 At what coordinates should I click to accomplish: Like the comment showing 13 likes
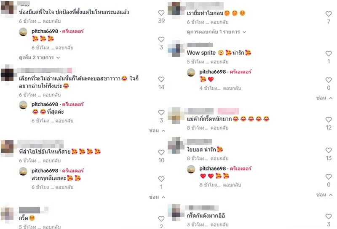tap(329, 150)
